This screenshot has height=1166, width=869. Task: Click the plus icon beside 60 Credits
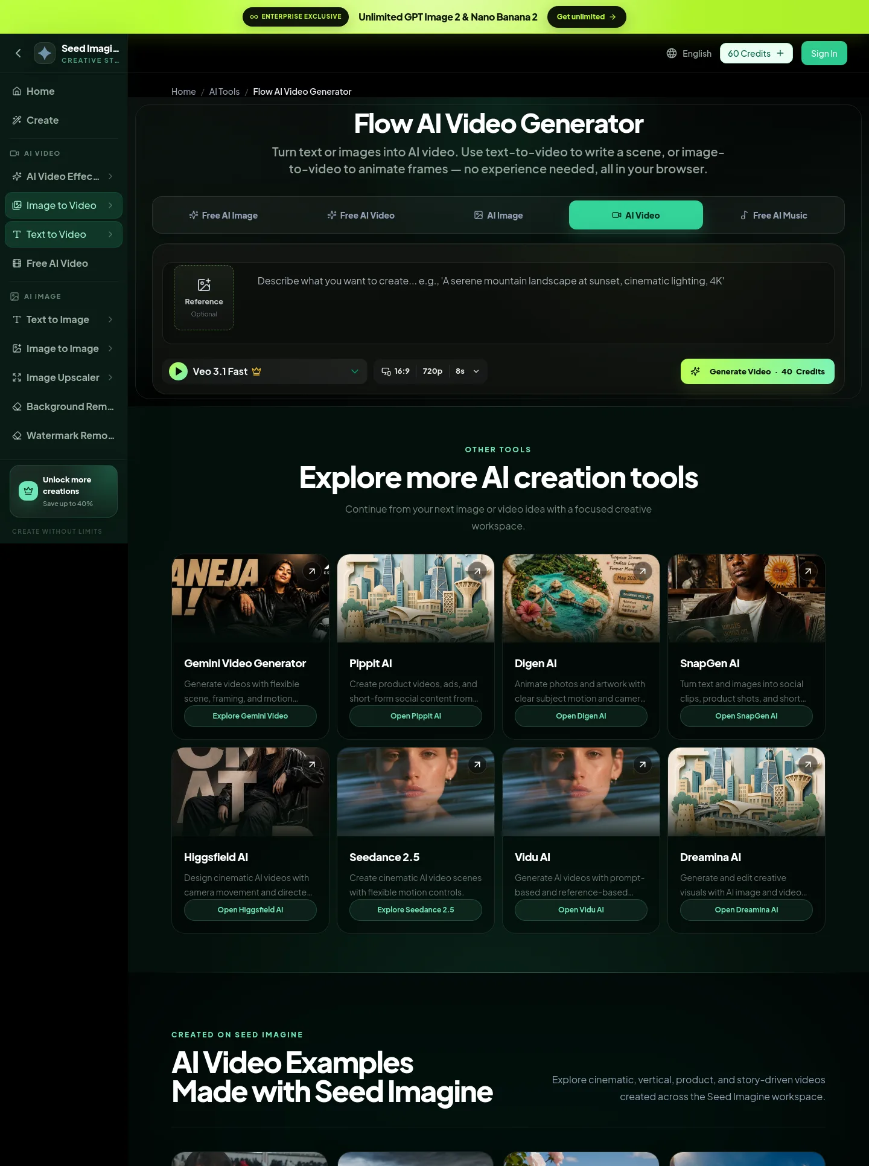coord(780,53)
